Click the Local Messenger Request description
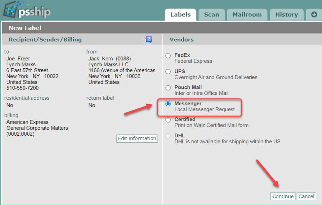Screen dimensions: 322x205 [204, 109]
